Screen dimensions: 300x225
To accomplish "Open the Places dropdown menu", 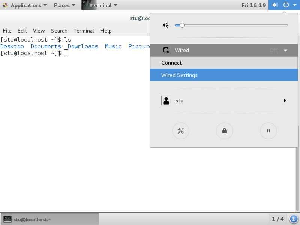I will coord(64,5).
